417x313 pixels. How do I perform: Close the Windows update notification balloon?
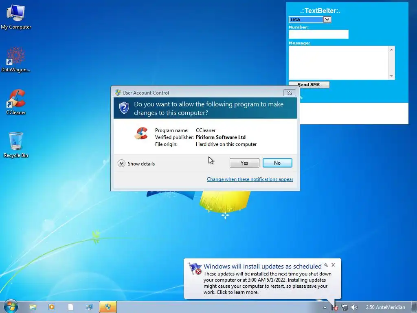333,265
